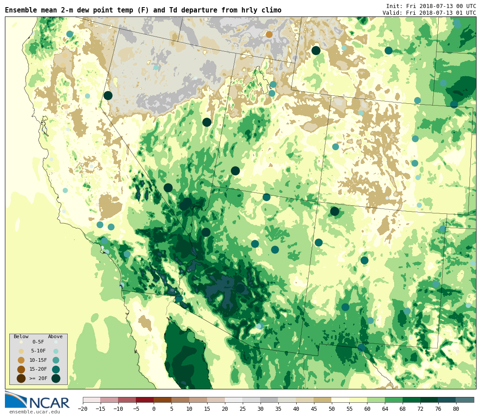Select the Above '>= 20F' dark teal legend circle
The height and width of the screenshot is (417, 481).
point(56,378)
